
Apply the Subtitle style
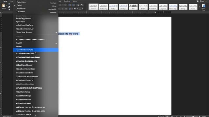pyautogui.click(x=143, y=7)
